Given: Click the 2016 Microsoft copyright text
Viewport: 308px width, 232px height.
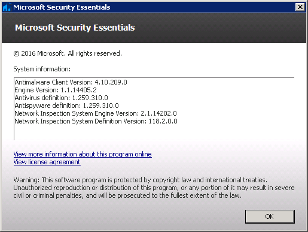Looking at the screenshot, I should click(x=68, y=53).
